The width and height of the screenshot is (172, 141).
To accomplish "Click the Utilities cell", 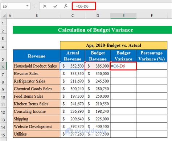I will pyautogui.click(x=37, y=134).
